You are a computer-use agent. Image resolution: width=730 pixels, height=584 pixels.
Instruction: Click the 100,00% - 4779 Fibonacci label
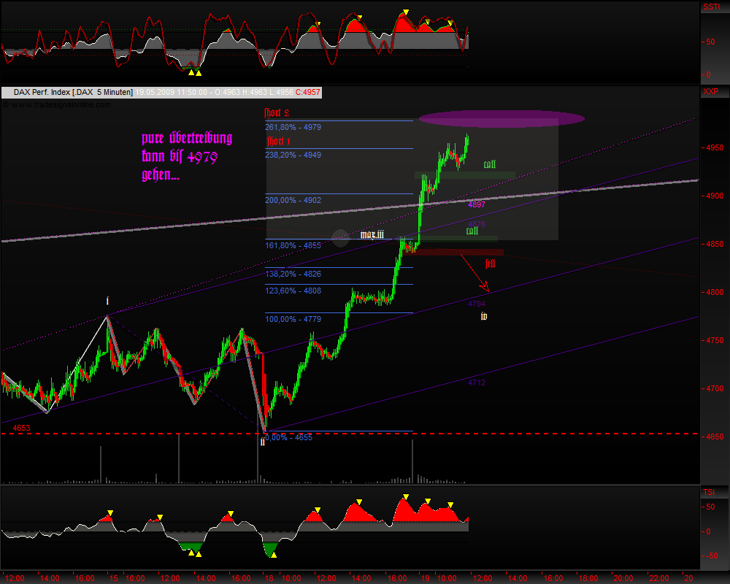click(x=293, y=319)
